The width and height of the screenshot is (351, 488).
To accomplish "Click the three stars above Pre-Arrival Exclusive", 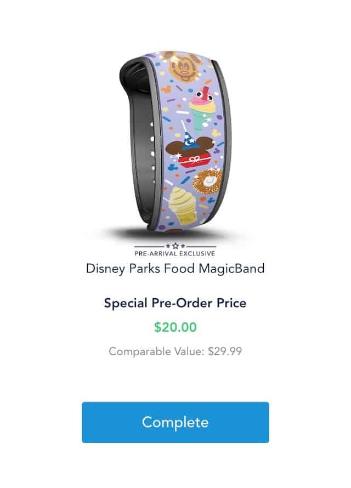I will click(x=175, y=246).
